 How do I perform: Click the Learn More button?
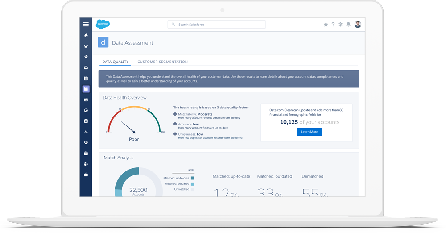[309, 132]
